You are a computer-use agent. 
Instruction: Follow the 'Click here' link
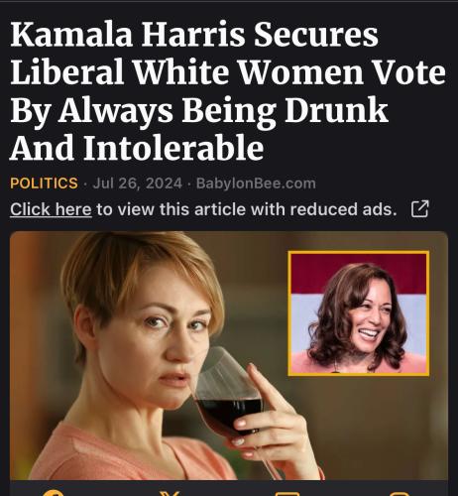click(x=51, y=209)
